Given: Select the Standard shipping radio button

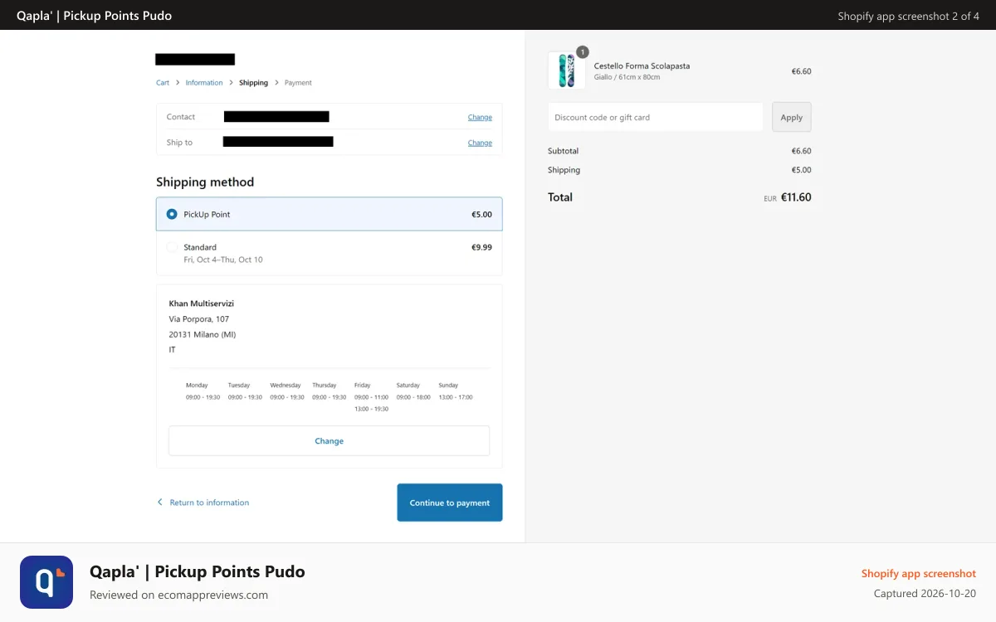Looking at the screenshot, I should pyautogui.click(x=172, y=247).
